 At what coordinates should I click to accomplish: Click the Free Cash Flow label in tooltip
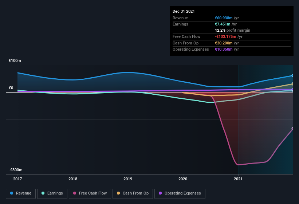186,36
